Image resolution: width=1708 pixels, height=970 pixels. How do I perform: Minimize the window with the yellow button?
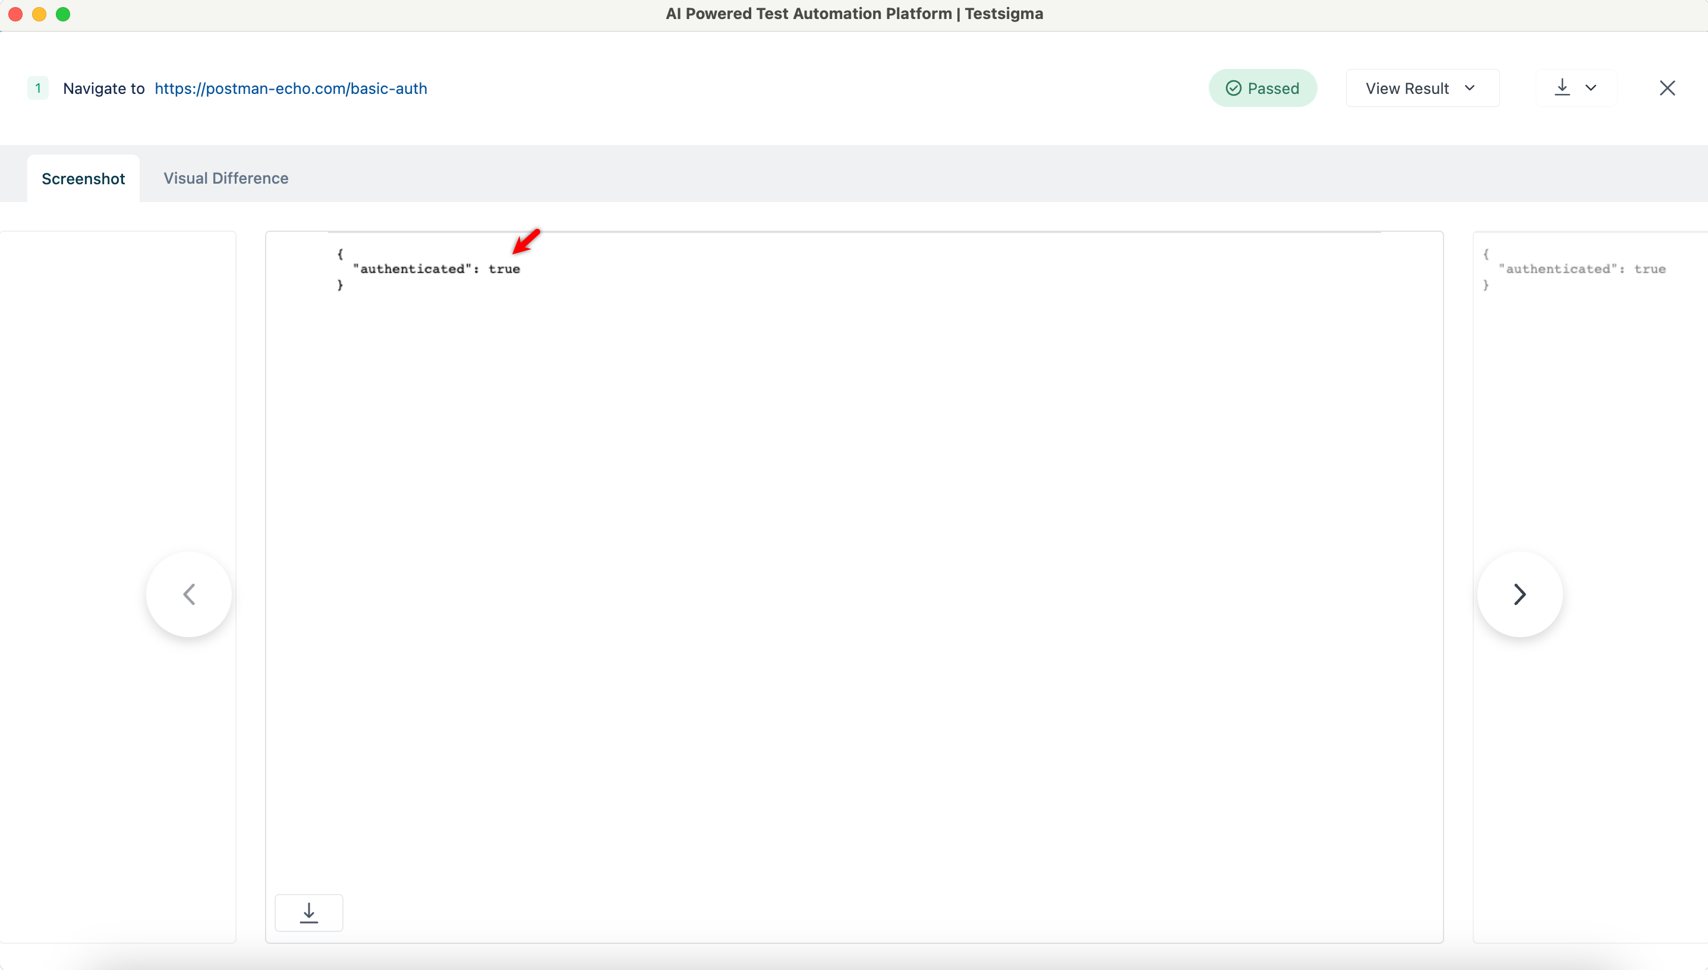click(x=39, y=13)
